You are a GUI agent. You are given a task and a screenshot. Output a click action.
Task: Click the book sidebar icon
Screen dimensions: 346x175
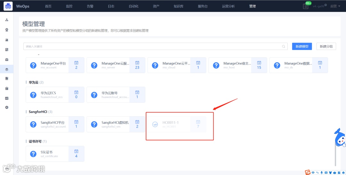7,78
